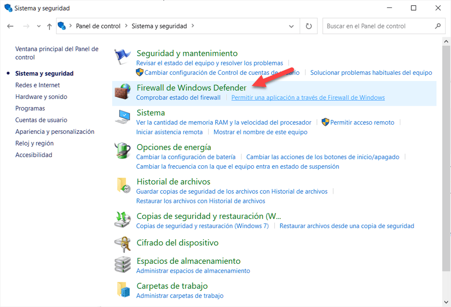
Task: Click Permitir una aplicación a través de Firewall
Action: click(x=308, y=98)
